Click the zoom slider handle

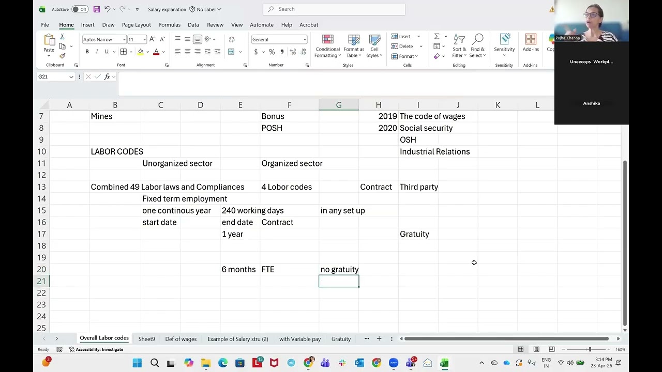tap(590, 349)
